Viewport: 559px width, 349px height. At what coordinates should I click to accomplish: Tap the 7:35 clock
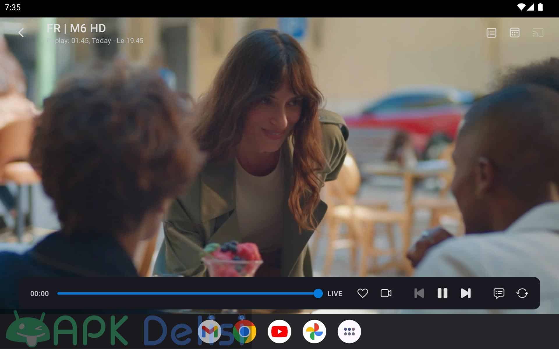13,7
